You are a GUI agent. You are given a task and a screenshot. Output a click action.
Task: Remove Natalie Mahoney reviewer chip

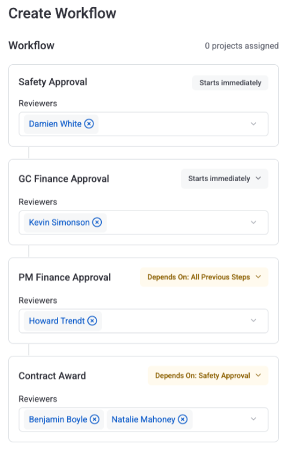(x=183, y=419)
